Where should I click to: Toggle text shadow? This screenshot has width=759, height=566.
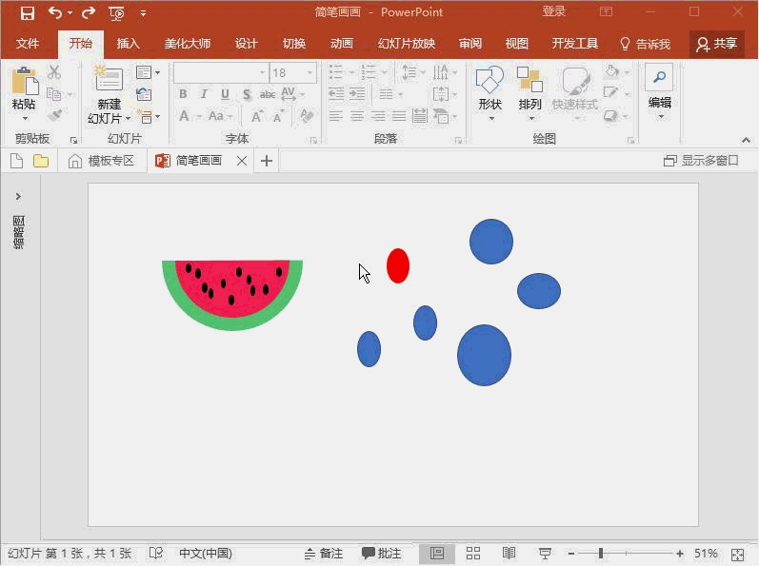pos(247,94)
